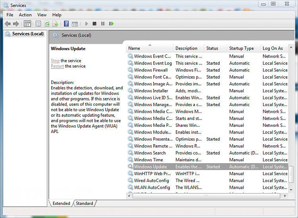This screenshot has height=218, width=298.
Task: Click the Restart the service link
Action: point(57,66)
